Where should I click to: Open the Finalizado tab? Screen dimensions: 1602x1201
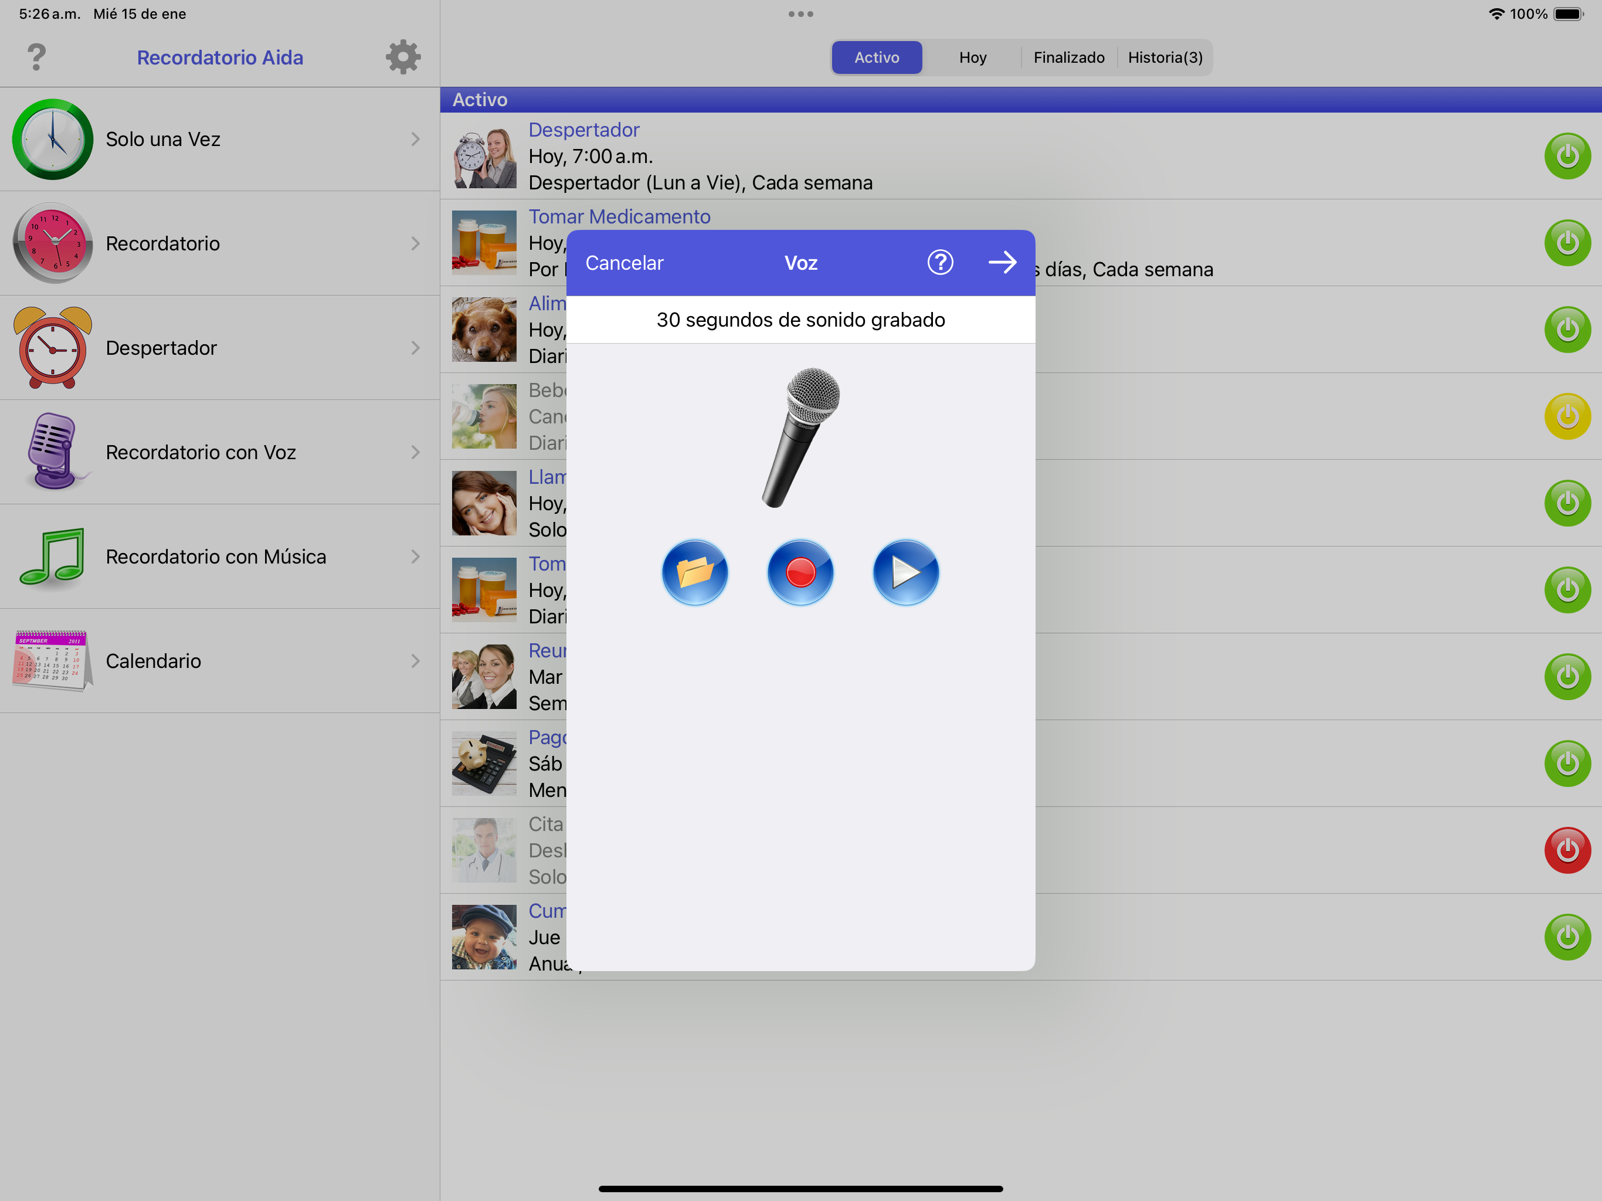click(x=1068, y=57)
